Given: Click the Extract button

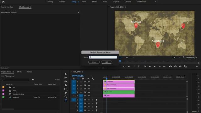Looking at the screenshot, I should tap(175, 66).
